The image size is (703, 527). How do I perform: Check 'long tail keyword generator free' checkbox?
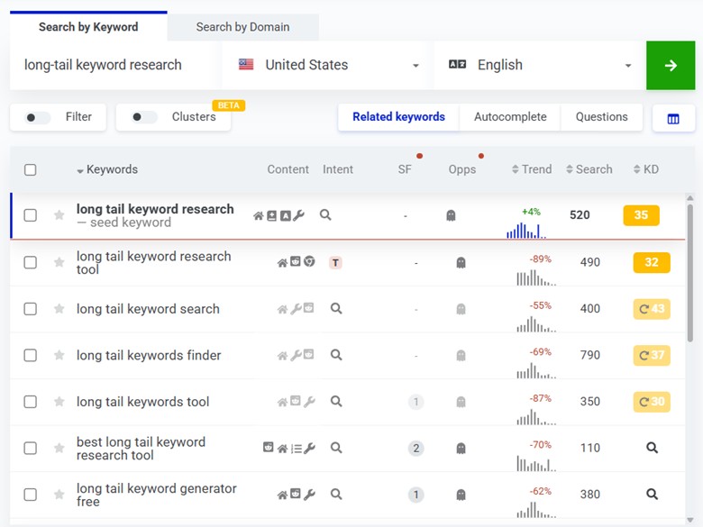click(x=30, y=495)
